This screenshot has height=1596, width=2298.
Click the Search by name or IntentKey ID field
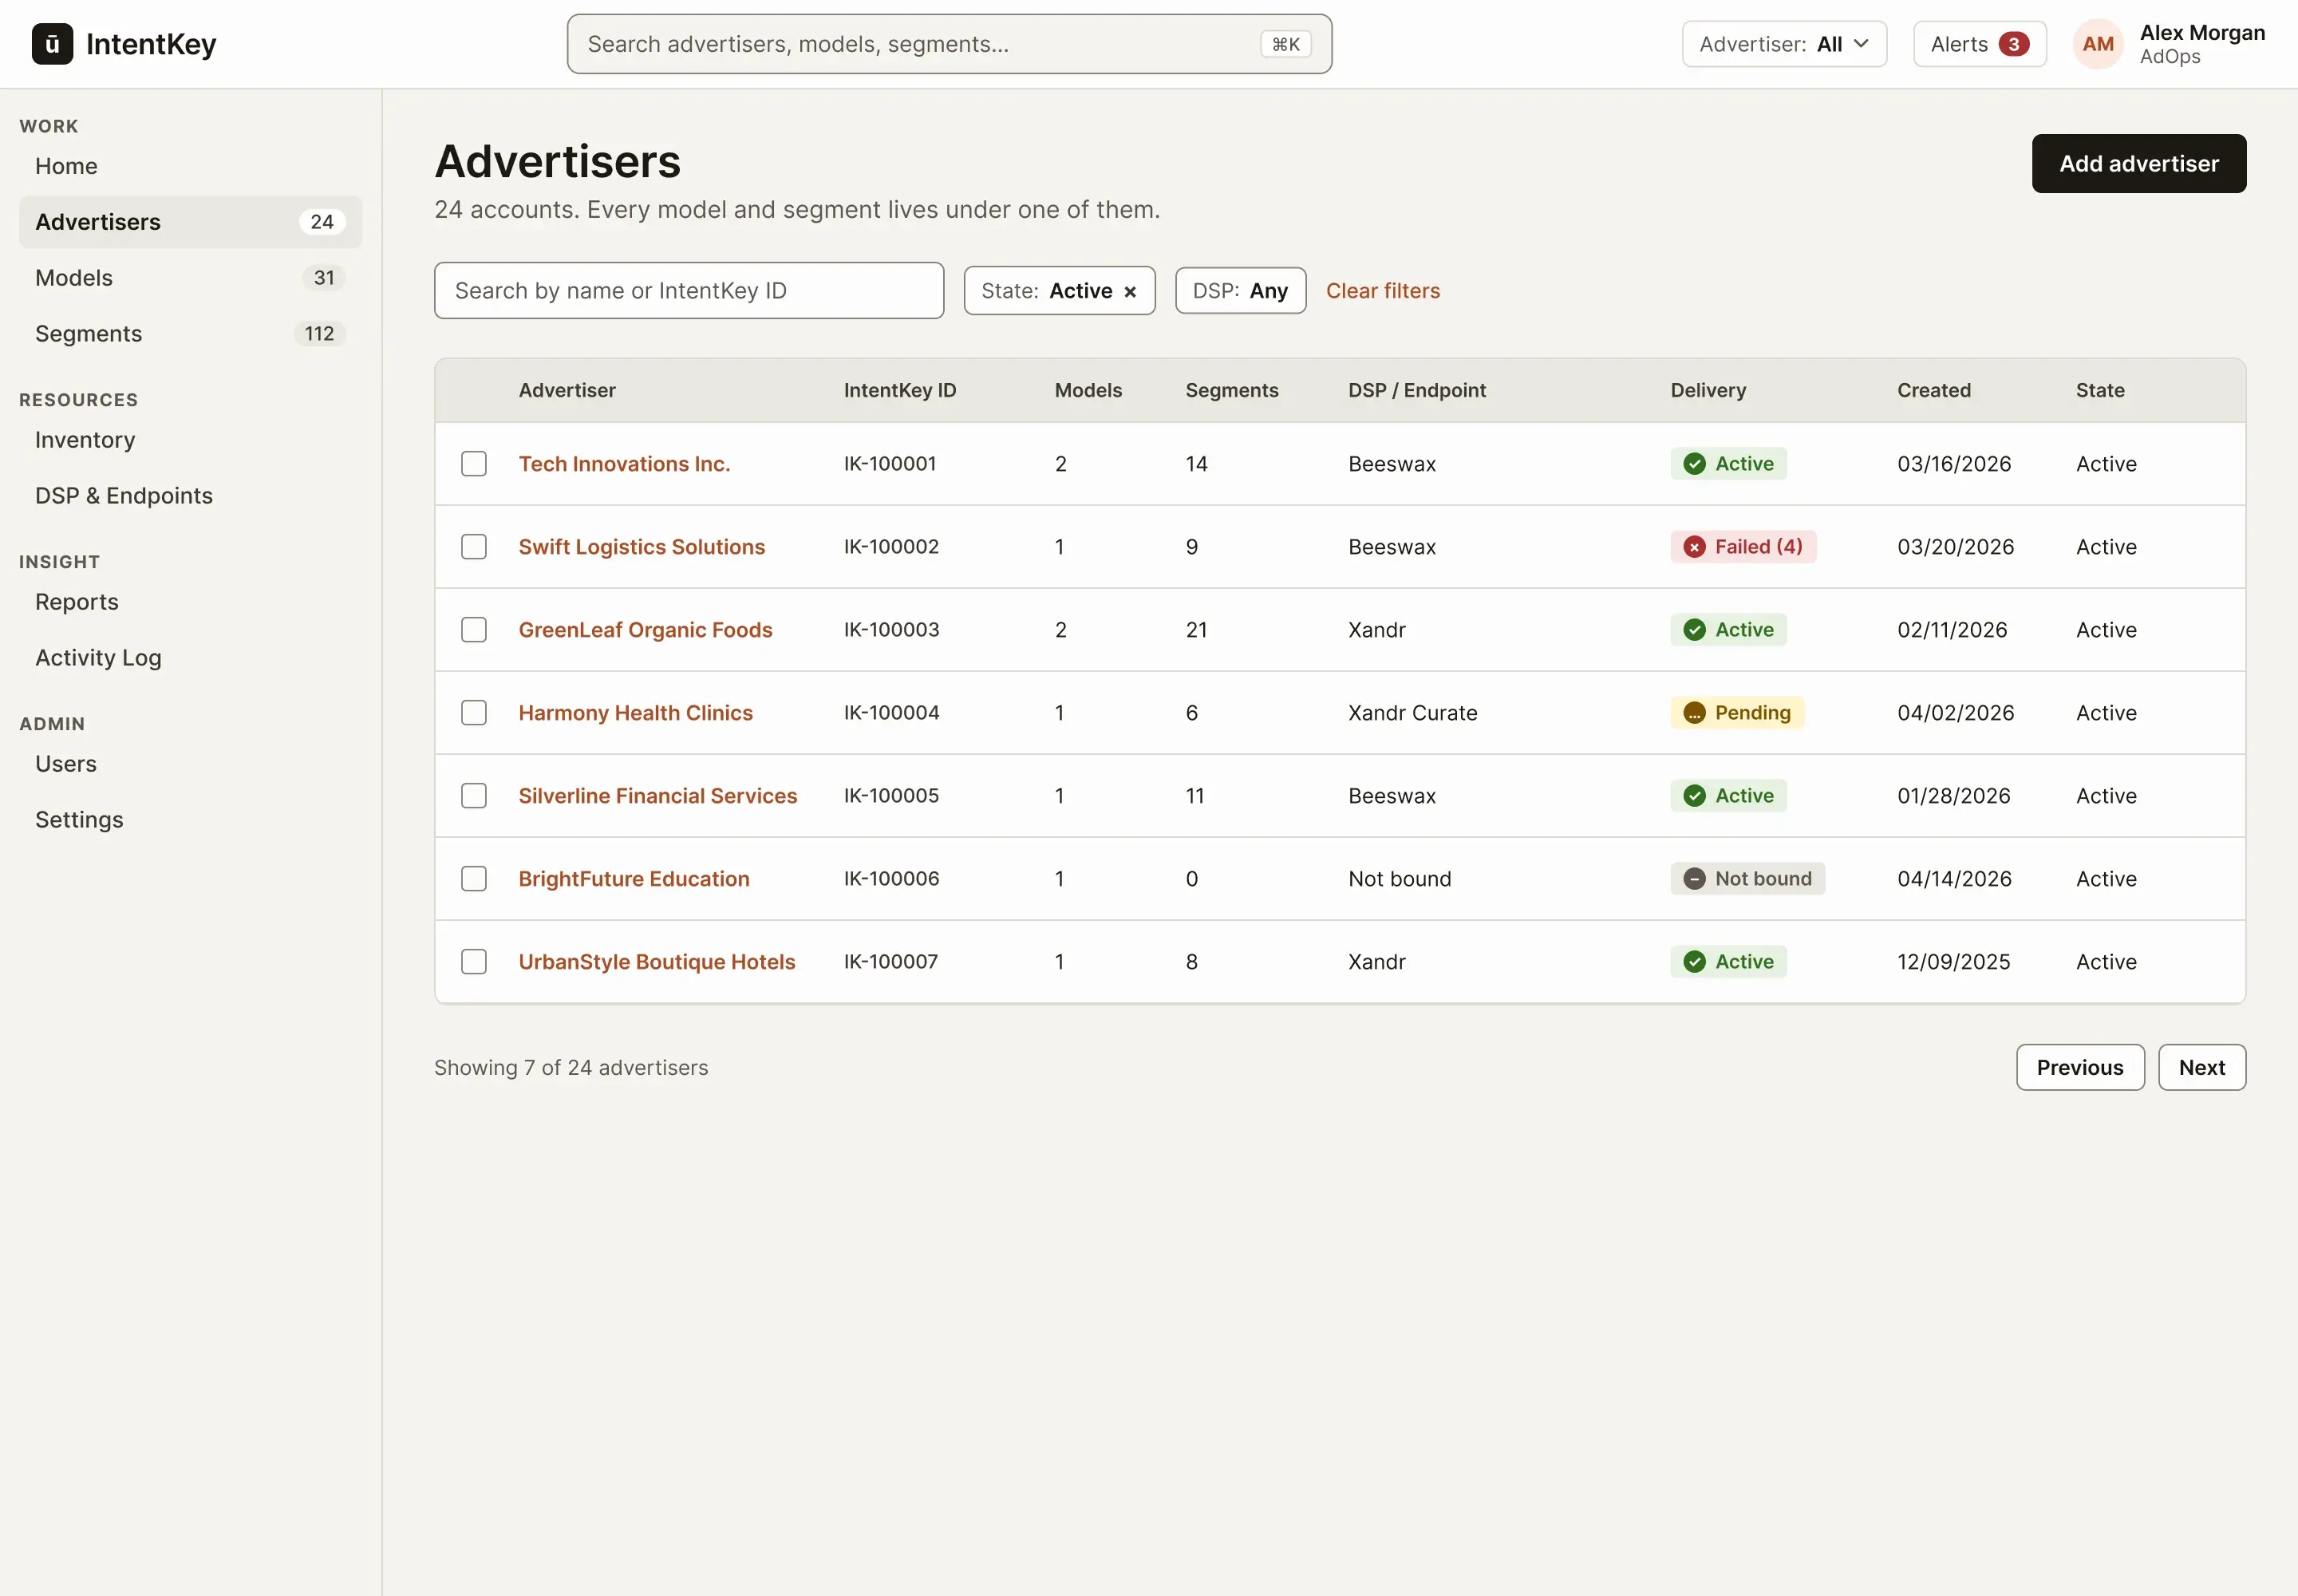[x=689, y=291]
